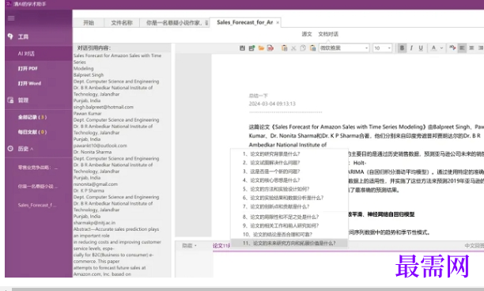The width and height of the screenshot is (484, 291).
Task: Click the 对话引用内容 panel header
Action: tap(122, 47)
